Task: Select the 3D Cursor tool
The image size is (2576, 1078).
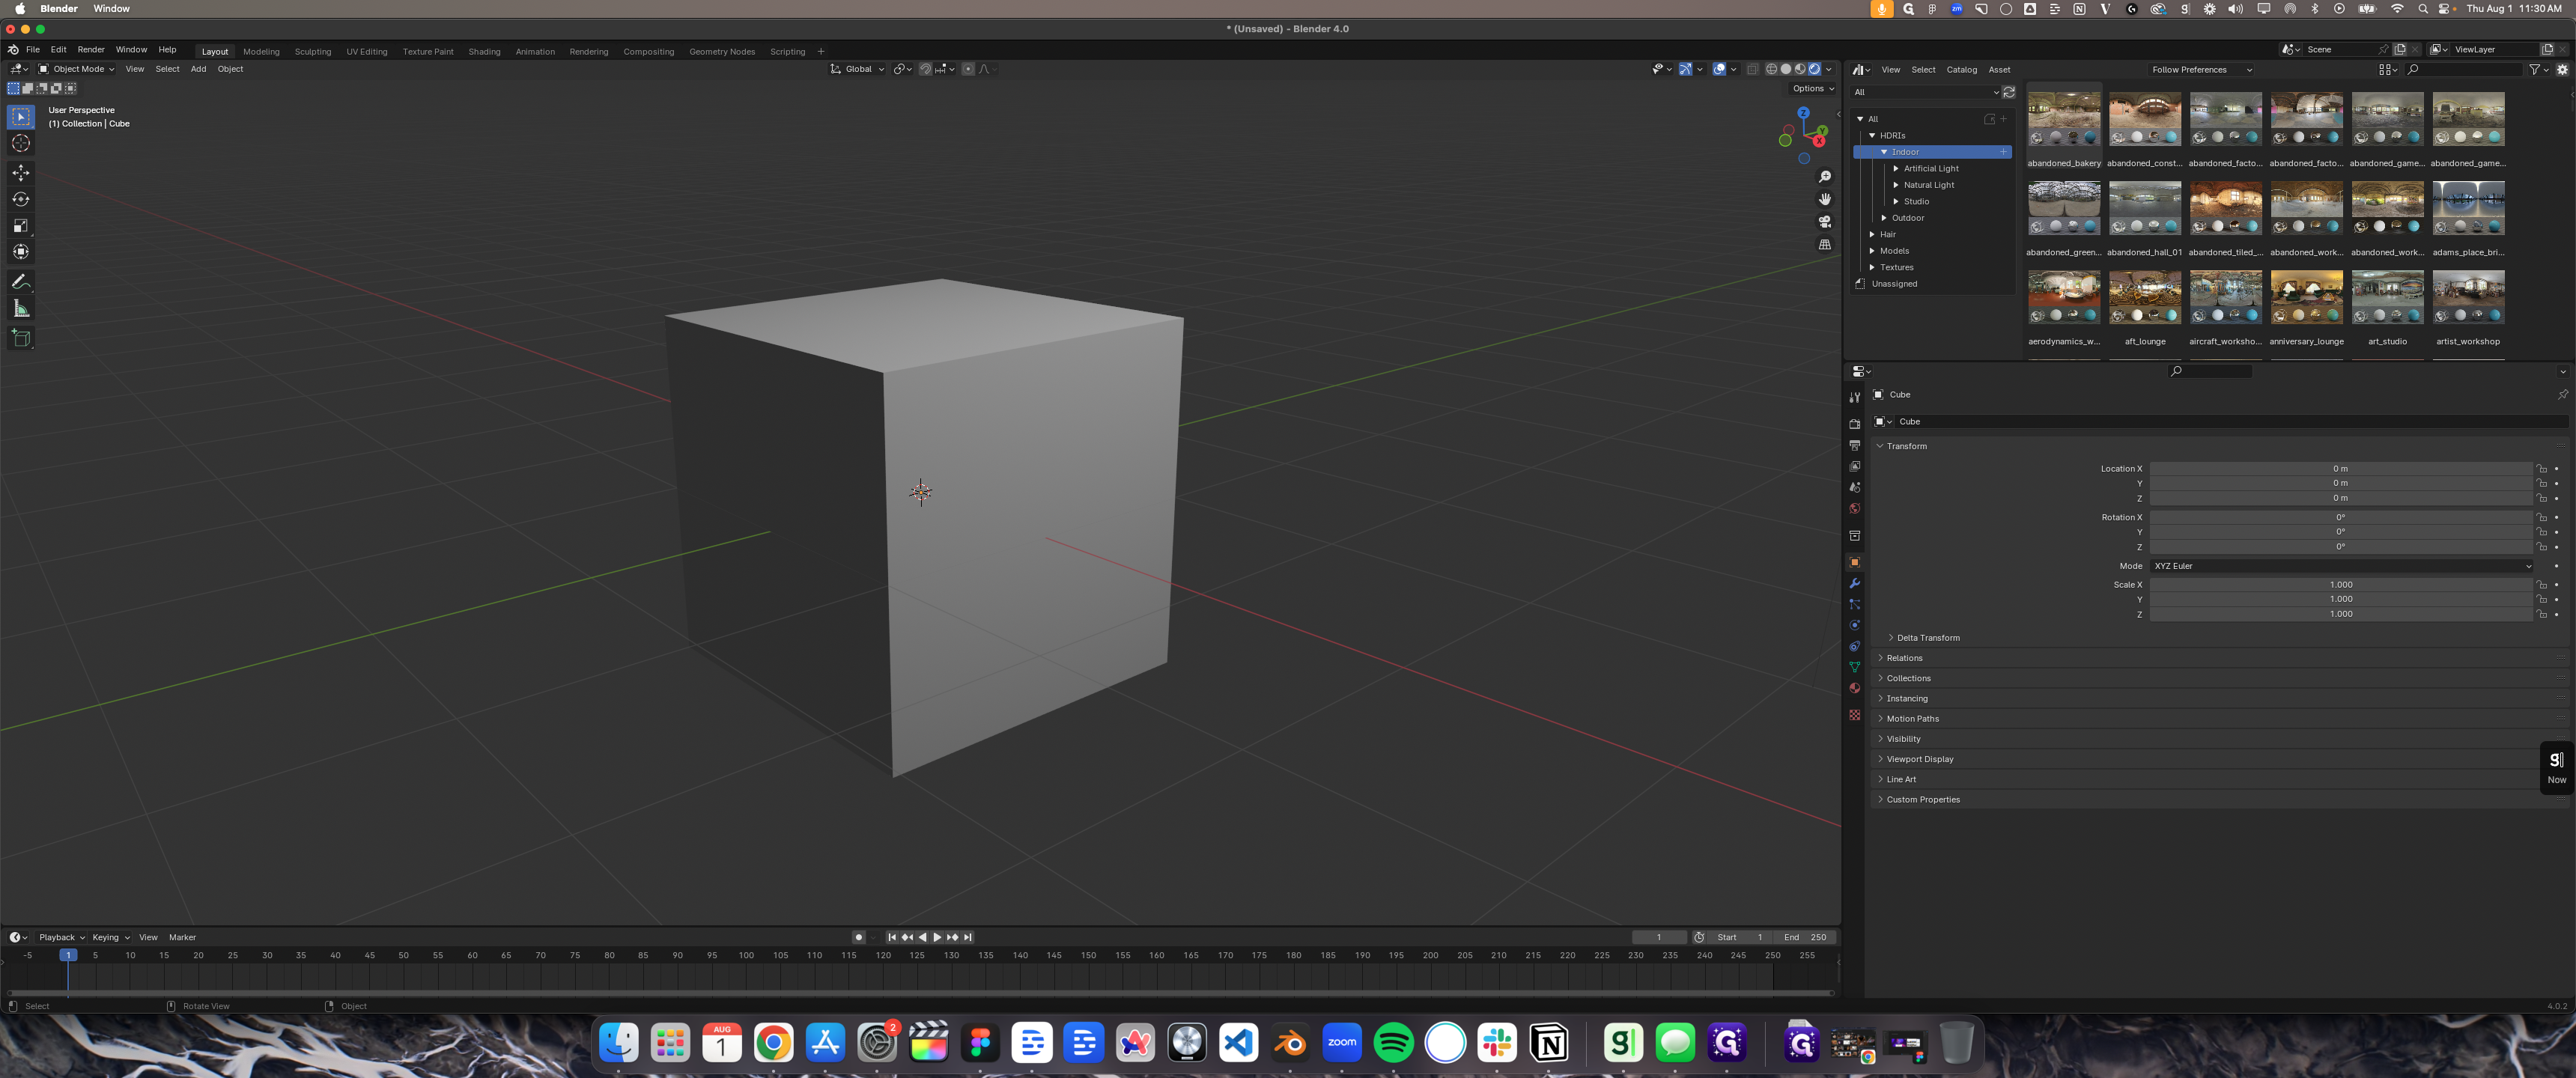Action: [x=20, y=144]
